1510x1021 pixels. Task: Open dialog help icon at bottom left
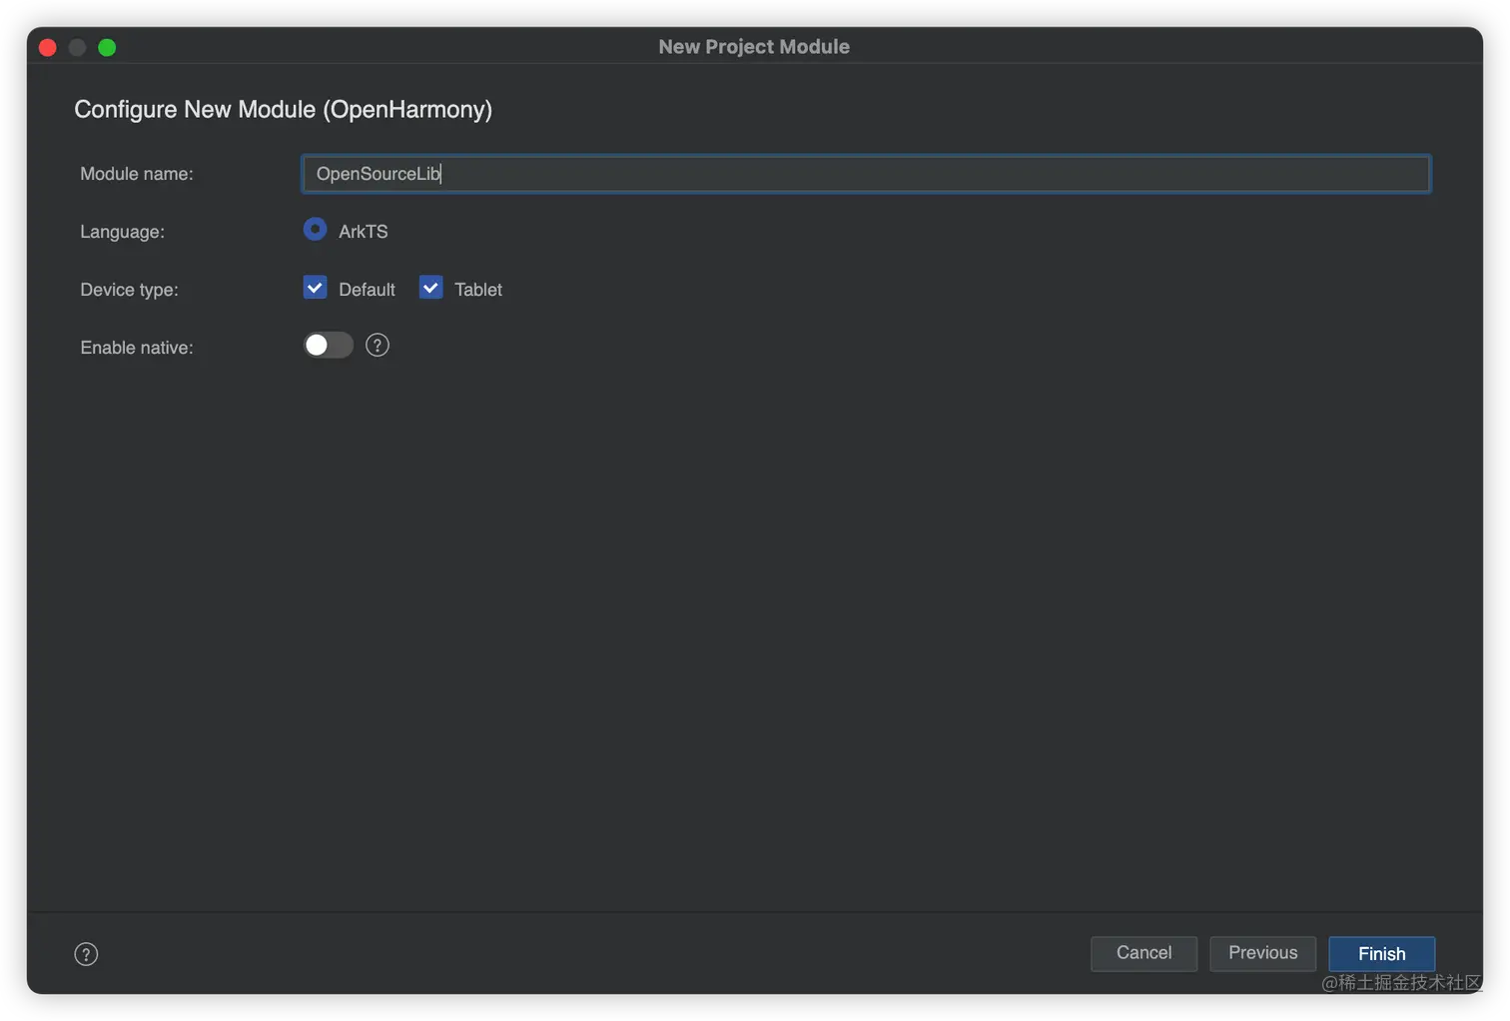[x=86, y=954]
